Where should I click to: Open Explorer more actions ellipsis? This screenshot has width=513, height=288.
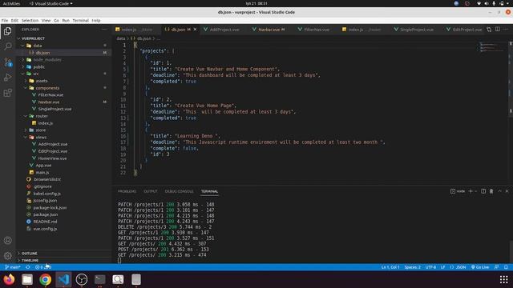(104, 30)
